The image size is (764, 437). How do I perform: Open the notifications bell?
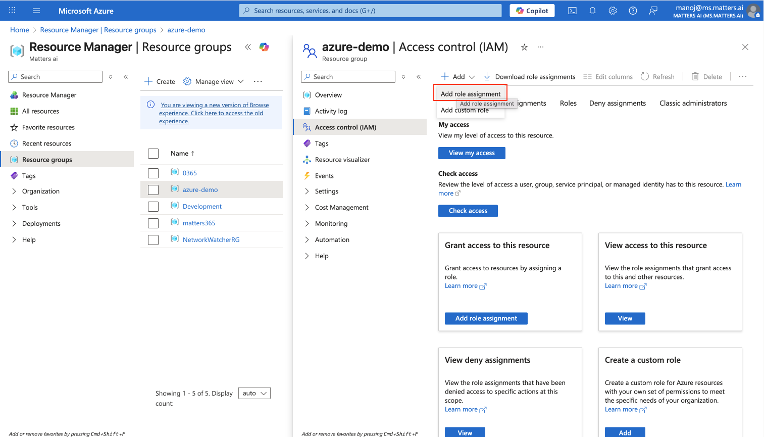click(592, 11)
